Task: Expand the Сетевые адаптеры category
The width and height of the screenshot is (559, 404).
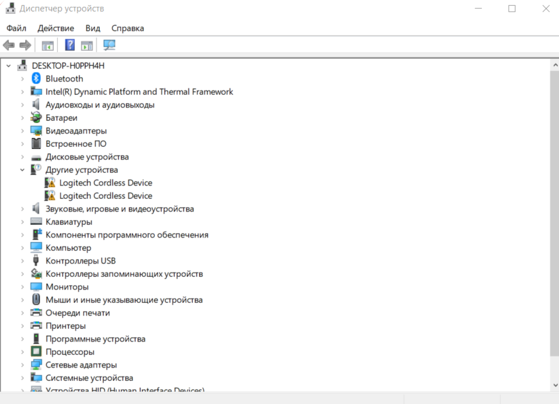Action: [x=23, y=365]
